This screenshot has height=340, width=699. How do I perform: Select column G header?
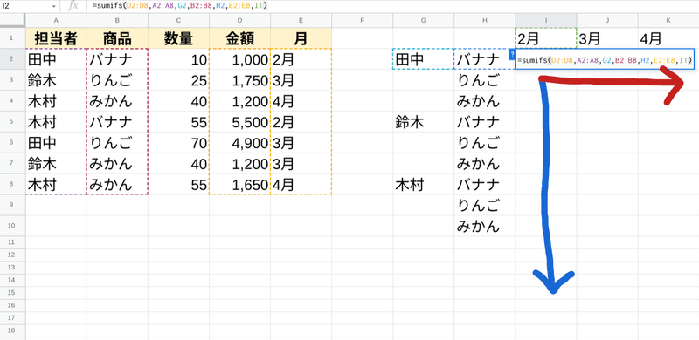point(424,20)
